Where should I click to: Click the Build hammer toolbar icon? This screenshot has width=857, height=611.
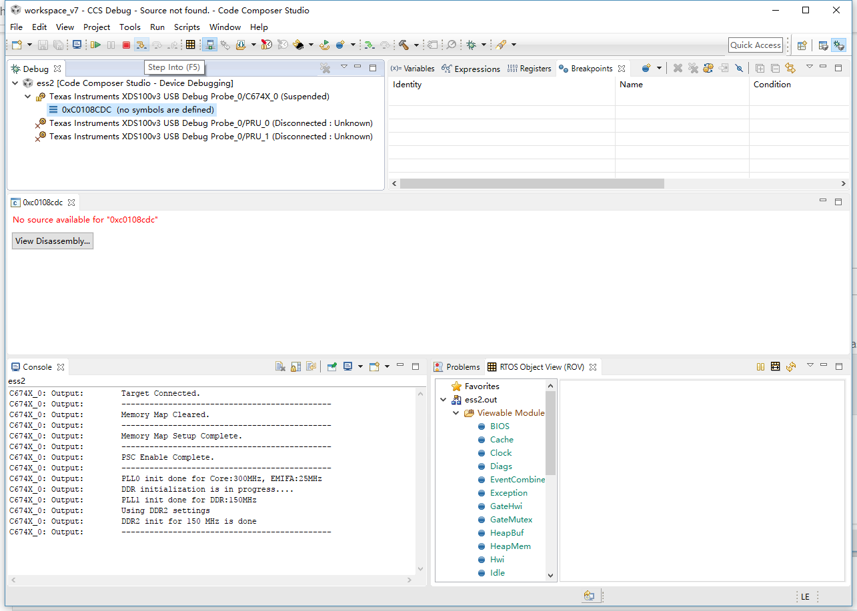[404, 45]
